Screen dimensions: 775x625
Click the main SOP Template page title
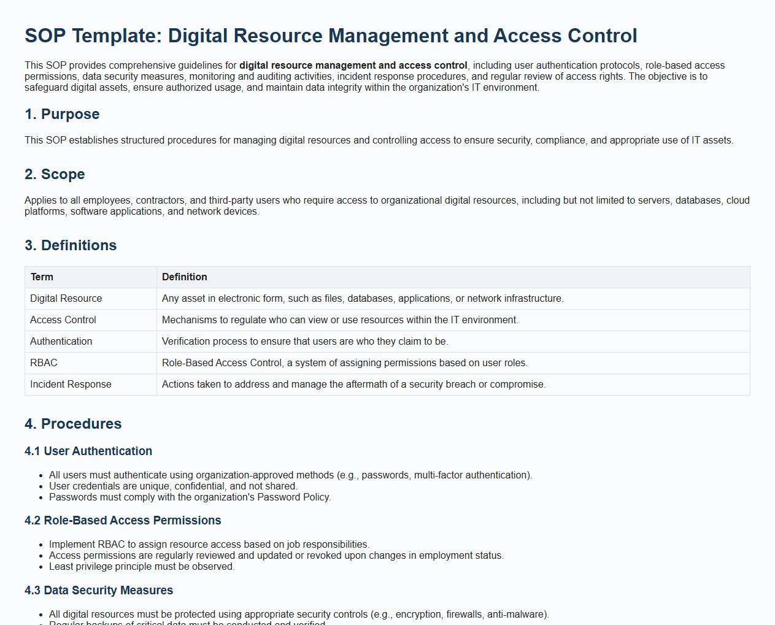(x=331, y=36)
